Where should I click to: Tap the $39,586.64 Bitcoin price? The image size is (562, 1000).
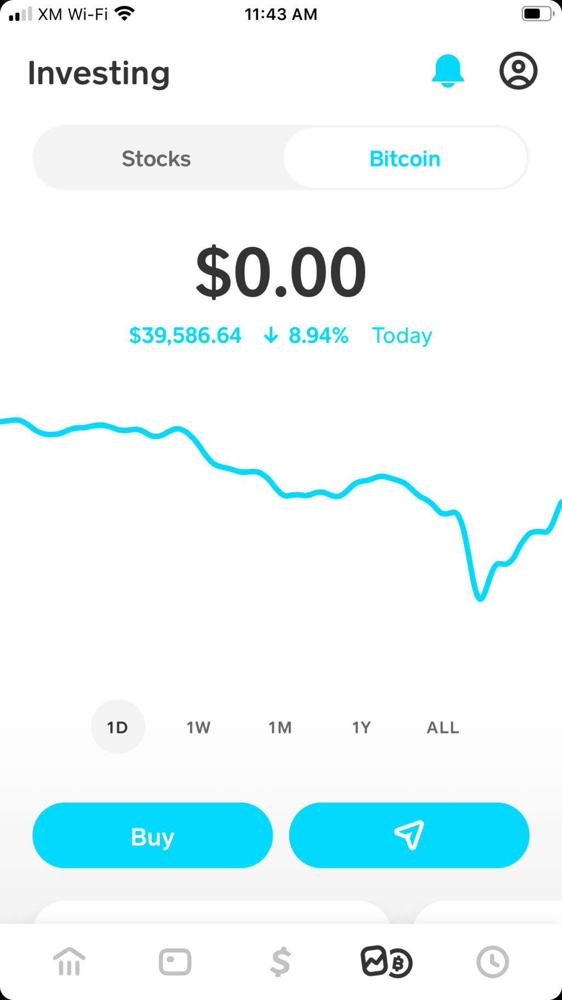pos(185,335)
